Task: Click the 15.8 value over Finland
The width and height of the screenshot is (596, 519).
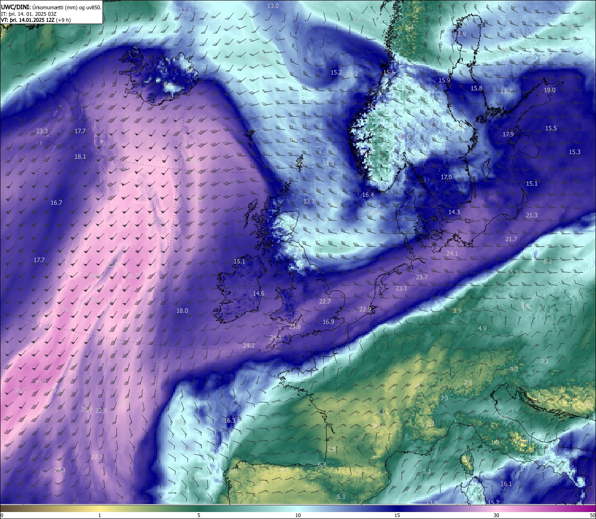Action: (476, 88)
